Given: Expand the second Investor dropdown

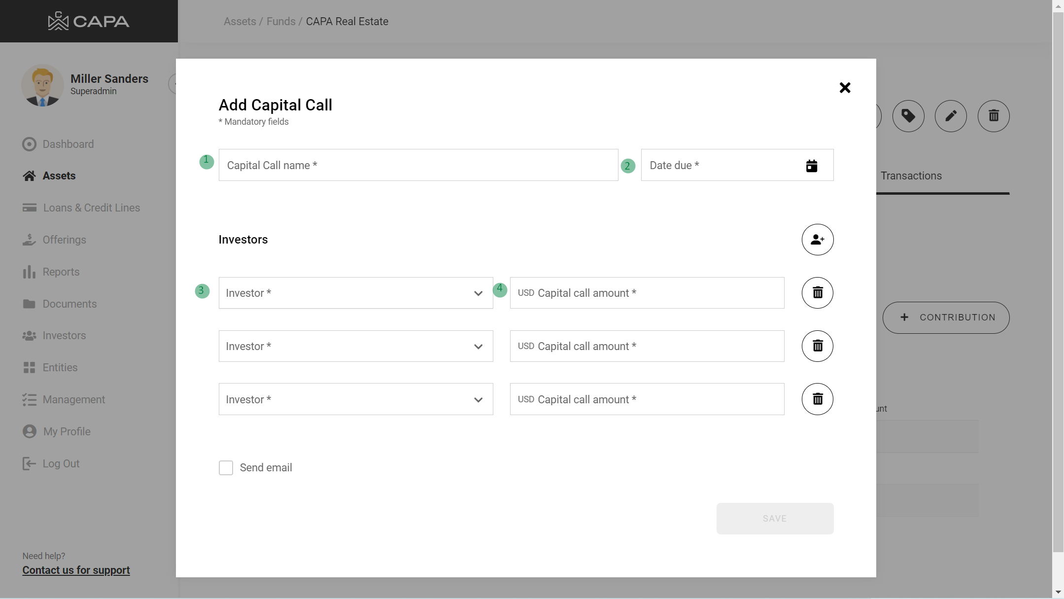Looking at the screenshot, I should click(355, 347).
